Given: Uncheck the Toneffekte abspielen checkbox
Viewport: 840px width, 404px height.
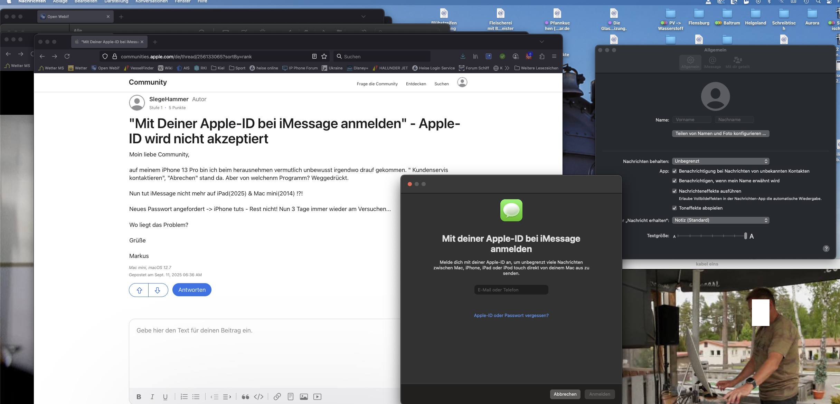Looking at the screenshot, I should 674,208.
